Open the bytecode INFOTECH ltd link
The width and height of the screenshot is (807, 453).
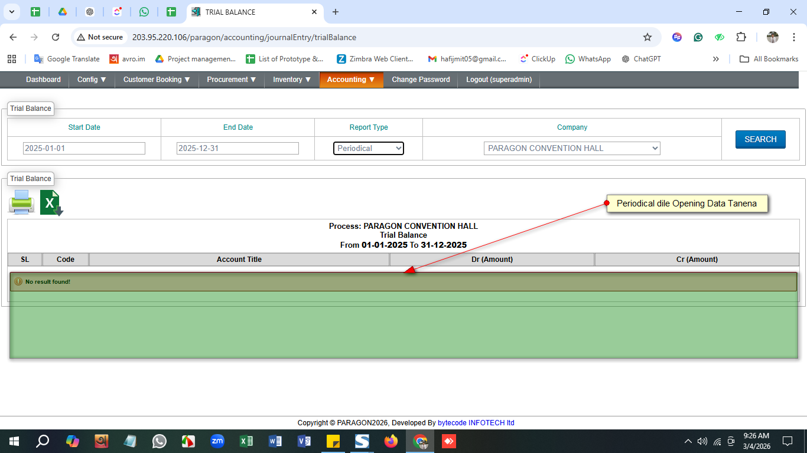coord(476,423)
